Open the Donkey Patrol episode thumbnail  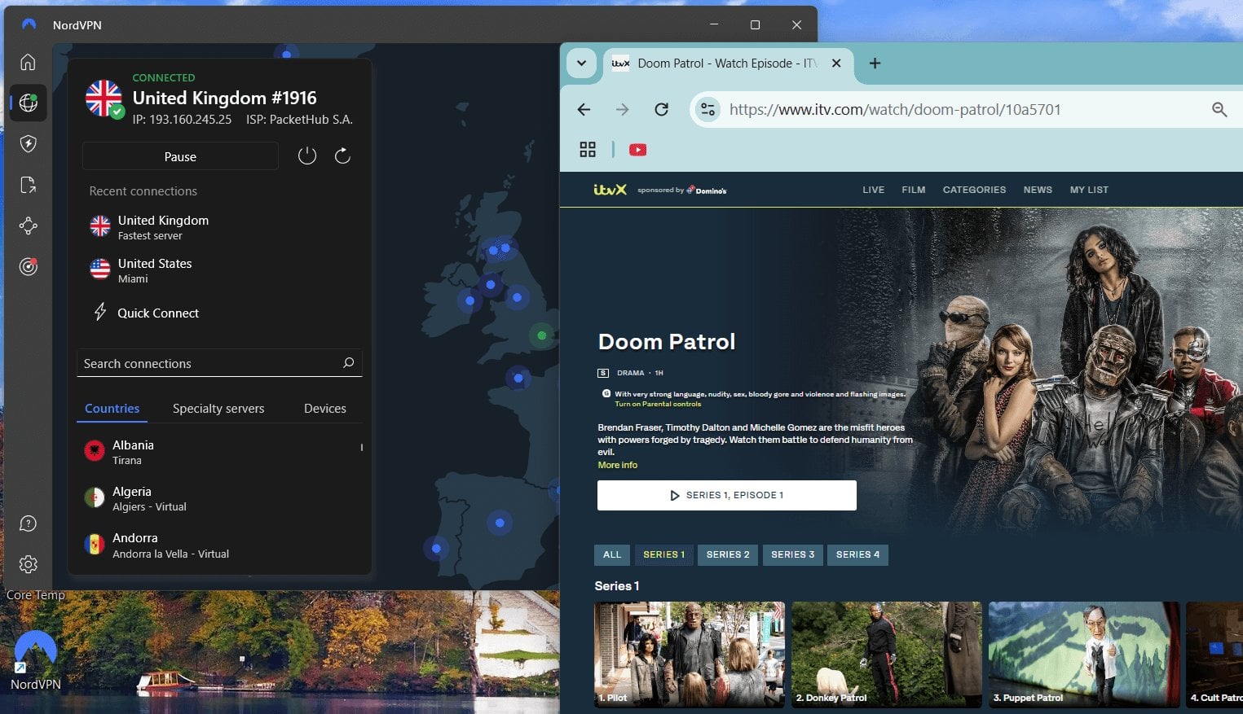(886, 655)
